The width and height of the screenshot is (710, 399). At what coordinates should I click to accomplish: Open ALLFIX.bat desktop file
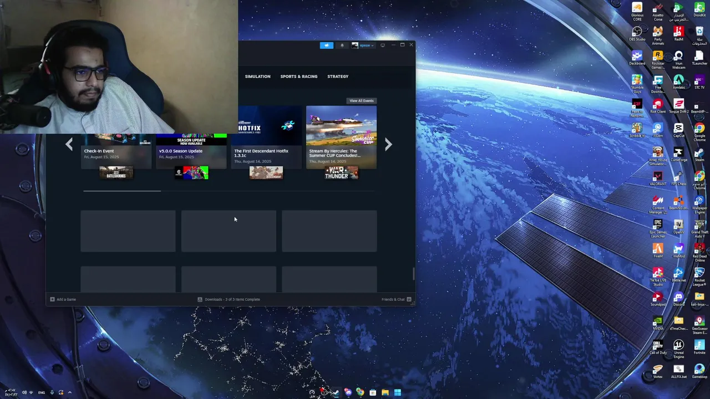[x=678, y=371]
